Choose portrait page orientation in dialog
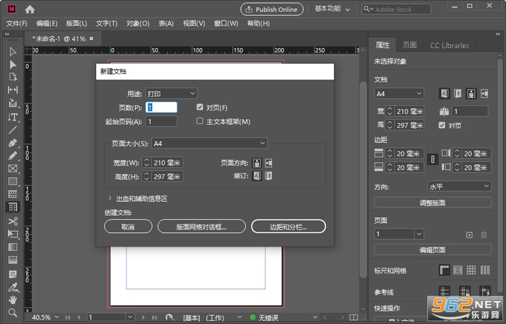Image resolution: width=506 pixels, height=324 pixels. coord(257,163)
